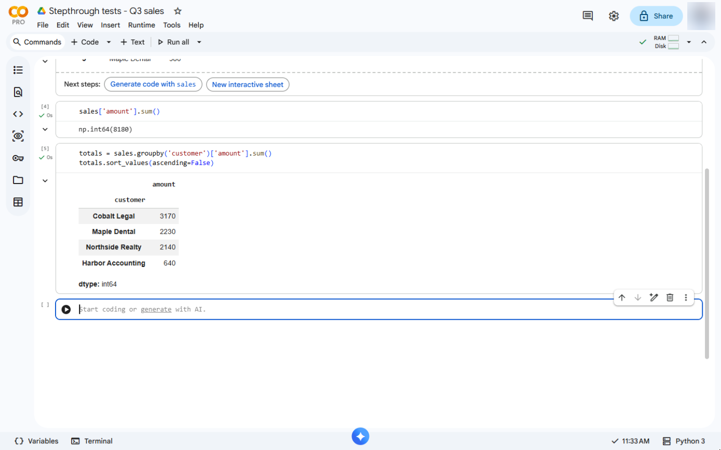The image size is (721, 450).
Task: Click the notebook vertical scrollbar
Action: pyautogui.click(x=706, y=263)
